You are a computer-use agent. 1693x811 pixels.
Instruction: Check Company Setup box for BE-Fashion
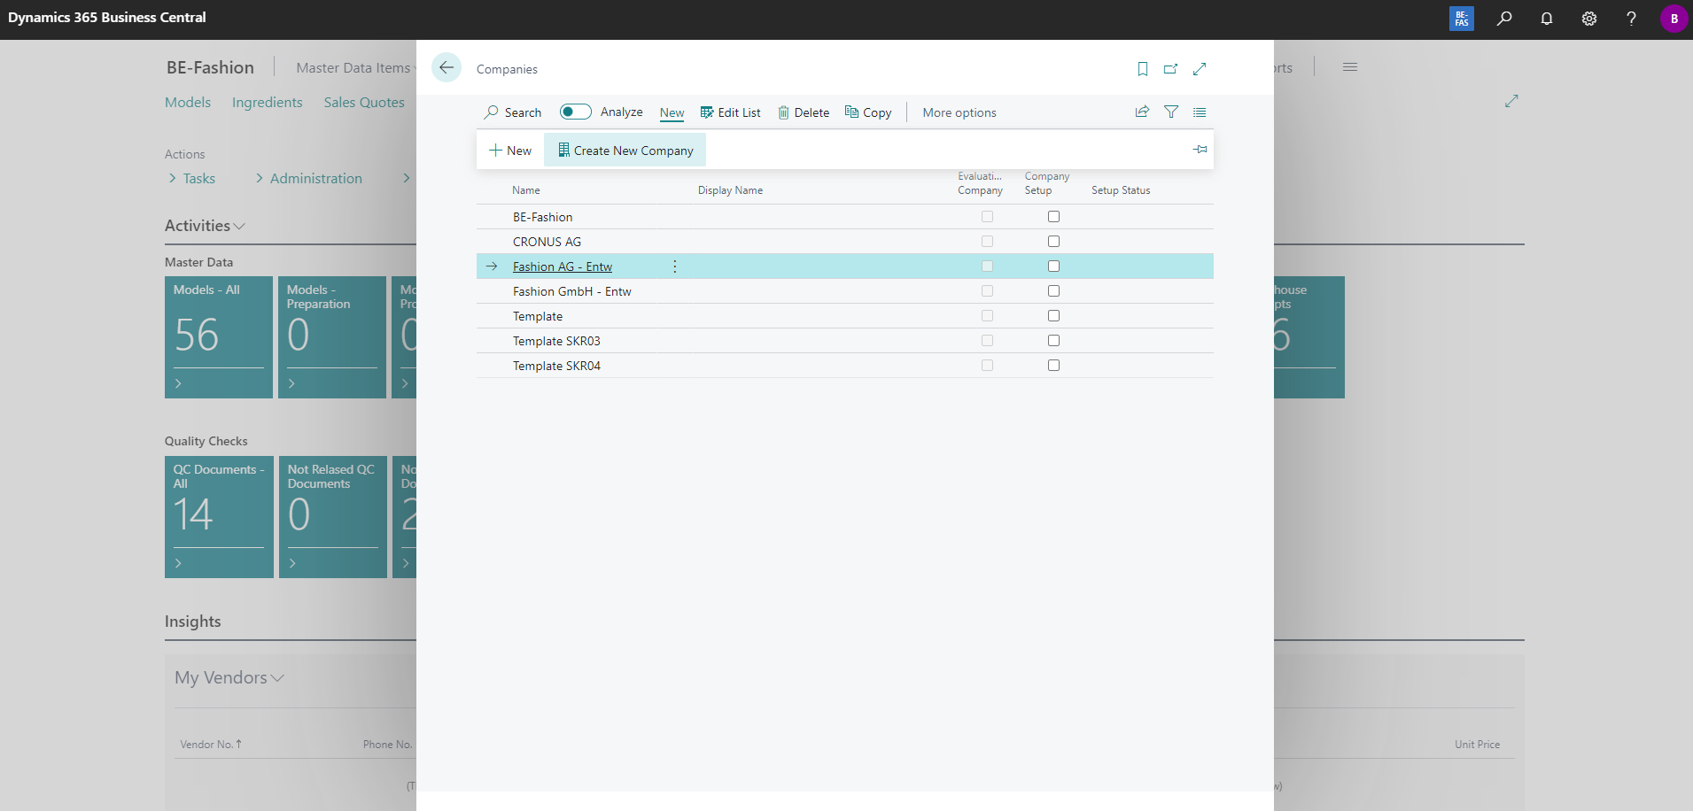pyautogui.click(x=1053, y=217)
